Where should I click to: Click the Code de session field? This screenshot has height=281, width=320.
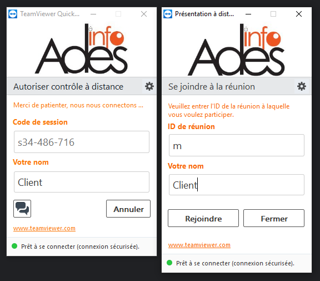(x=82, y=142)
